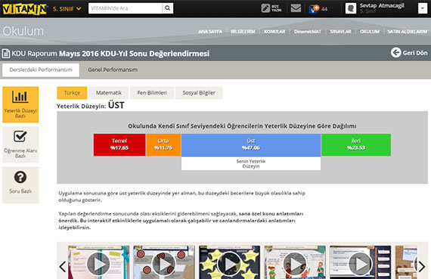Open the 5. SINIF grade dropdown

tap(67, 9)
